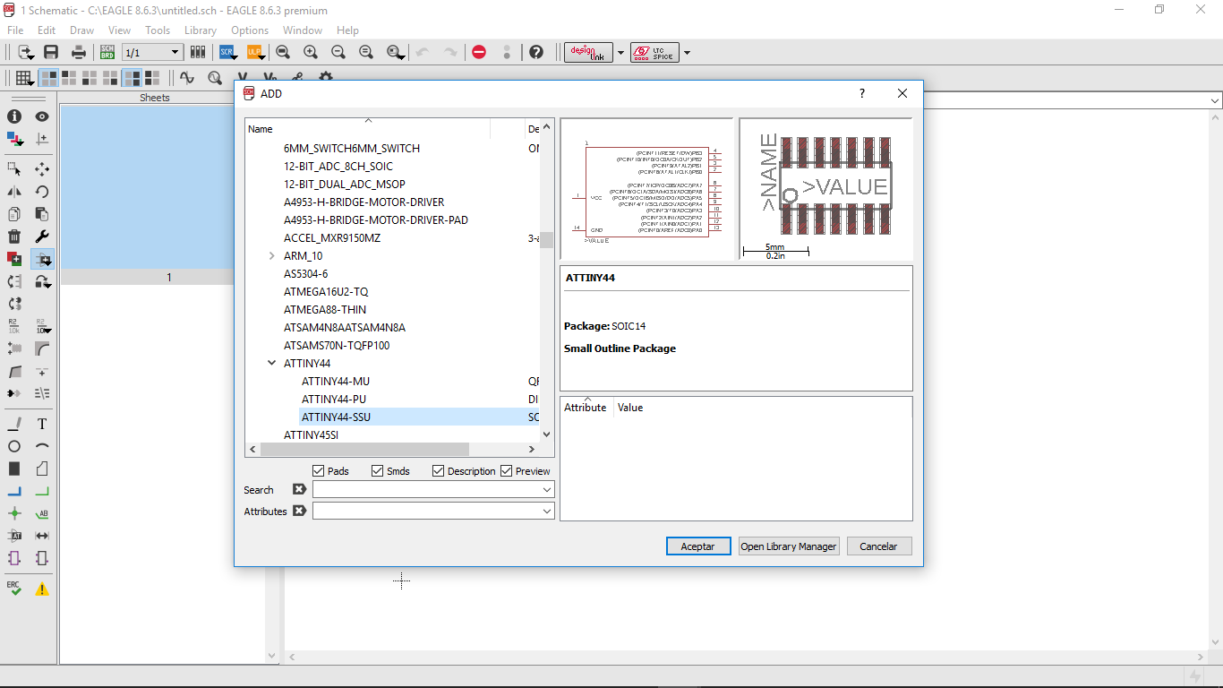Screen dimensions: 1223x688
Task: Select the Mirror tool
Action: tap(14, 191)
